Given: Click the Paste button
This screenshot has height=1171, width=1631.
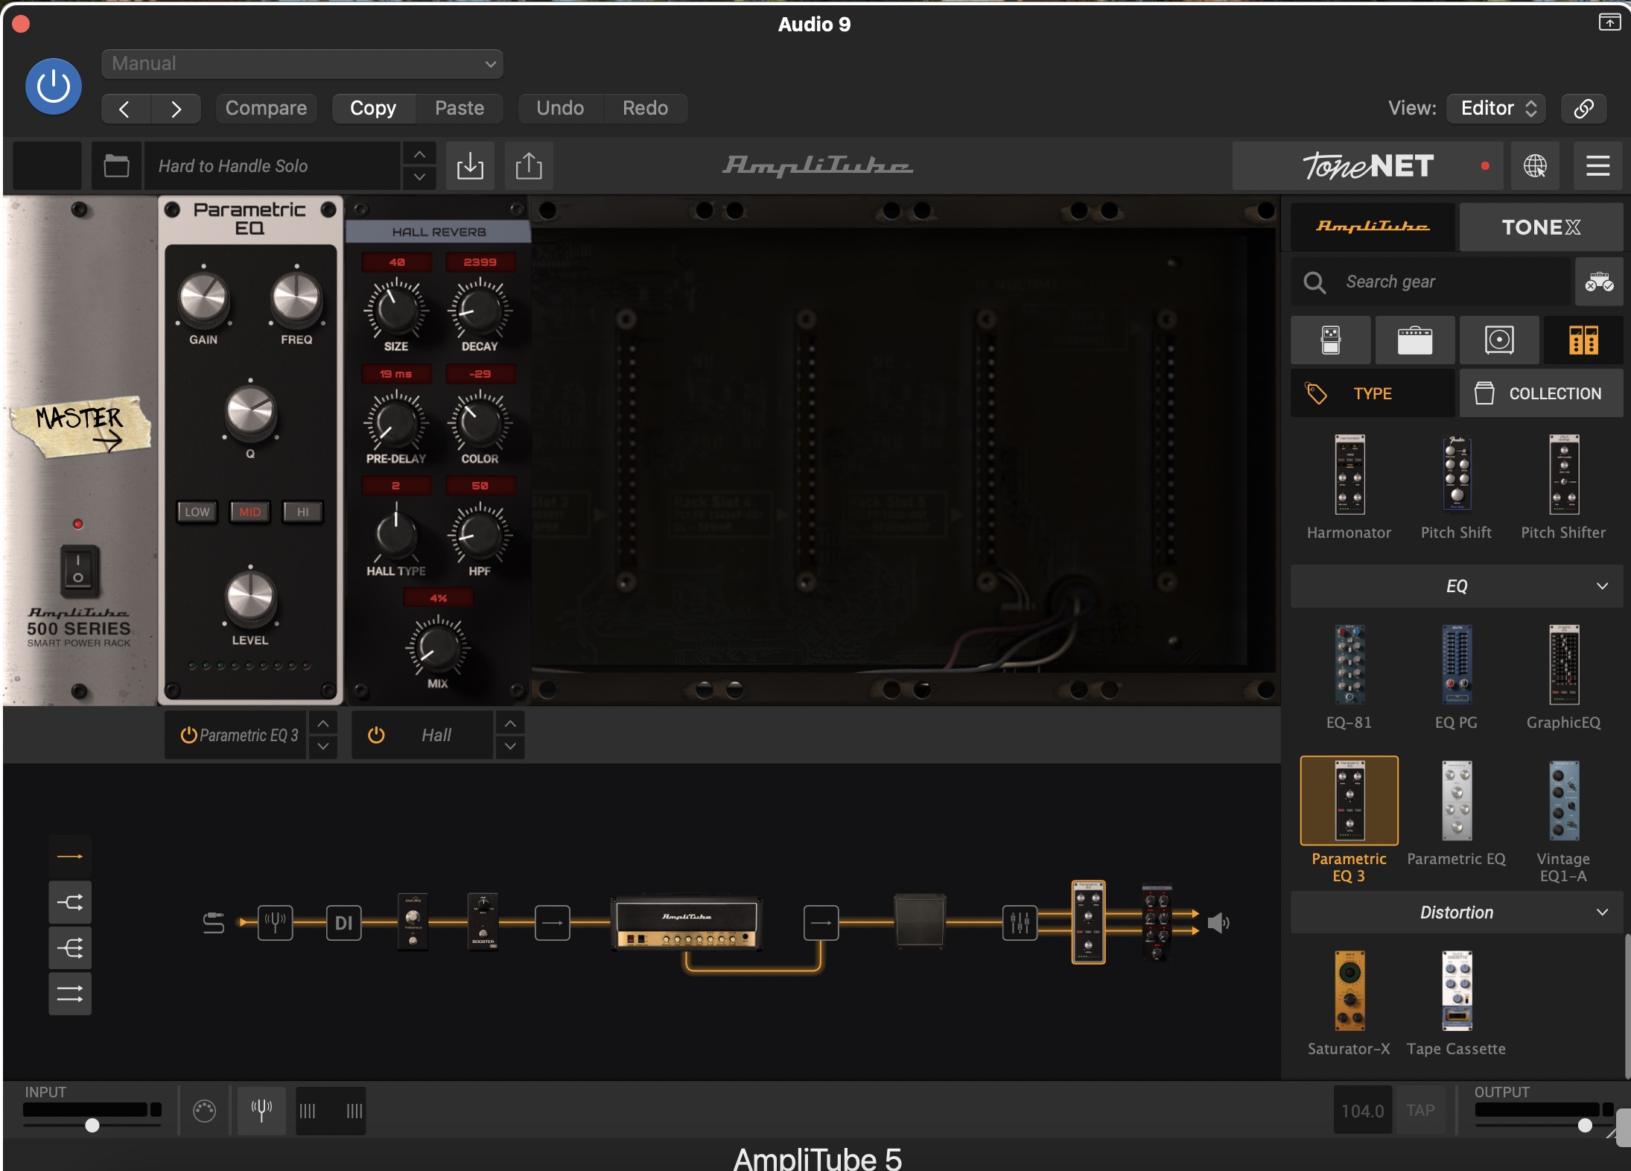Looking at the screenshot, I should [x=460, y=109].
